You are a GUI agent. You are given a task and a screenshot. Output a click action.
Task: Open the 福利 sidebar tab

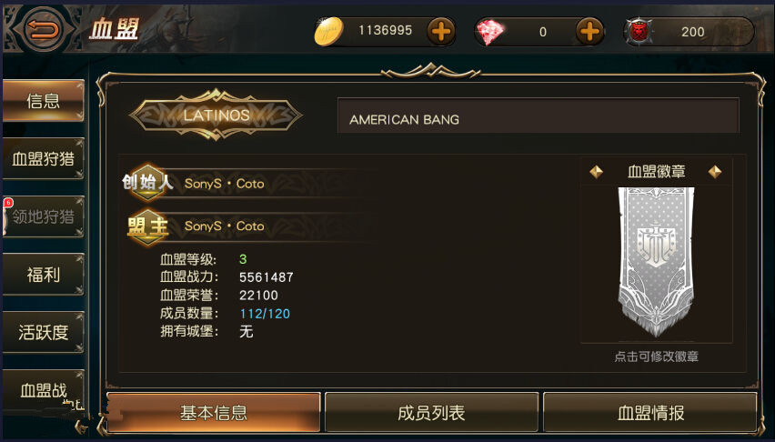pyautogui.click(x=44, y=275)
